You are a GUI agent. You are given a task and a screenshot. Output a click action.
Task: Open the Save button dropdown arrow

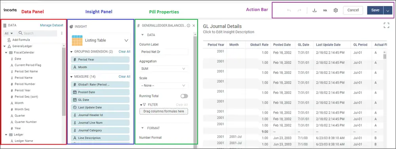pos(388,10)
